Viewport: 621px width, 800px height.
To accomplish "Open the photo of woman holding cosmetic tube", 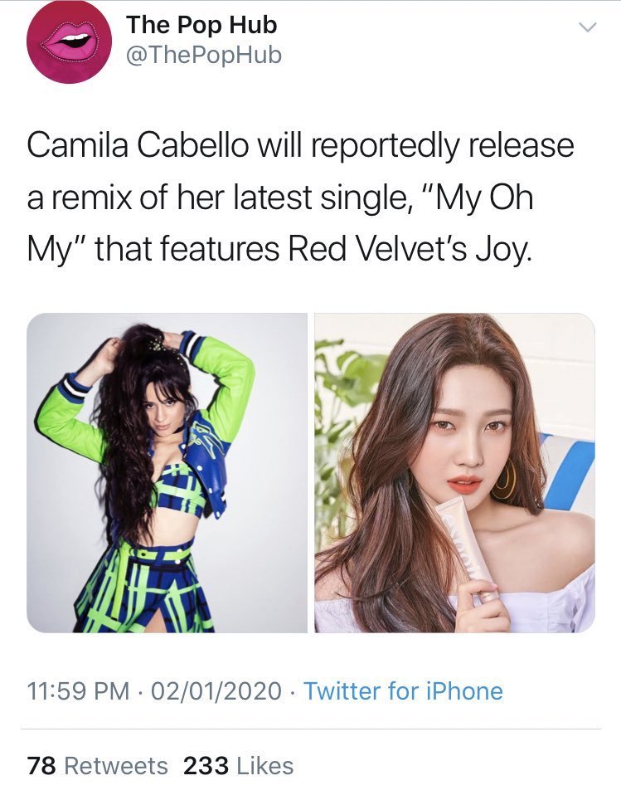I will (x=455, y=473).
